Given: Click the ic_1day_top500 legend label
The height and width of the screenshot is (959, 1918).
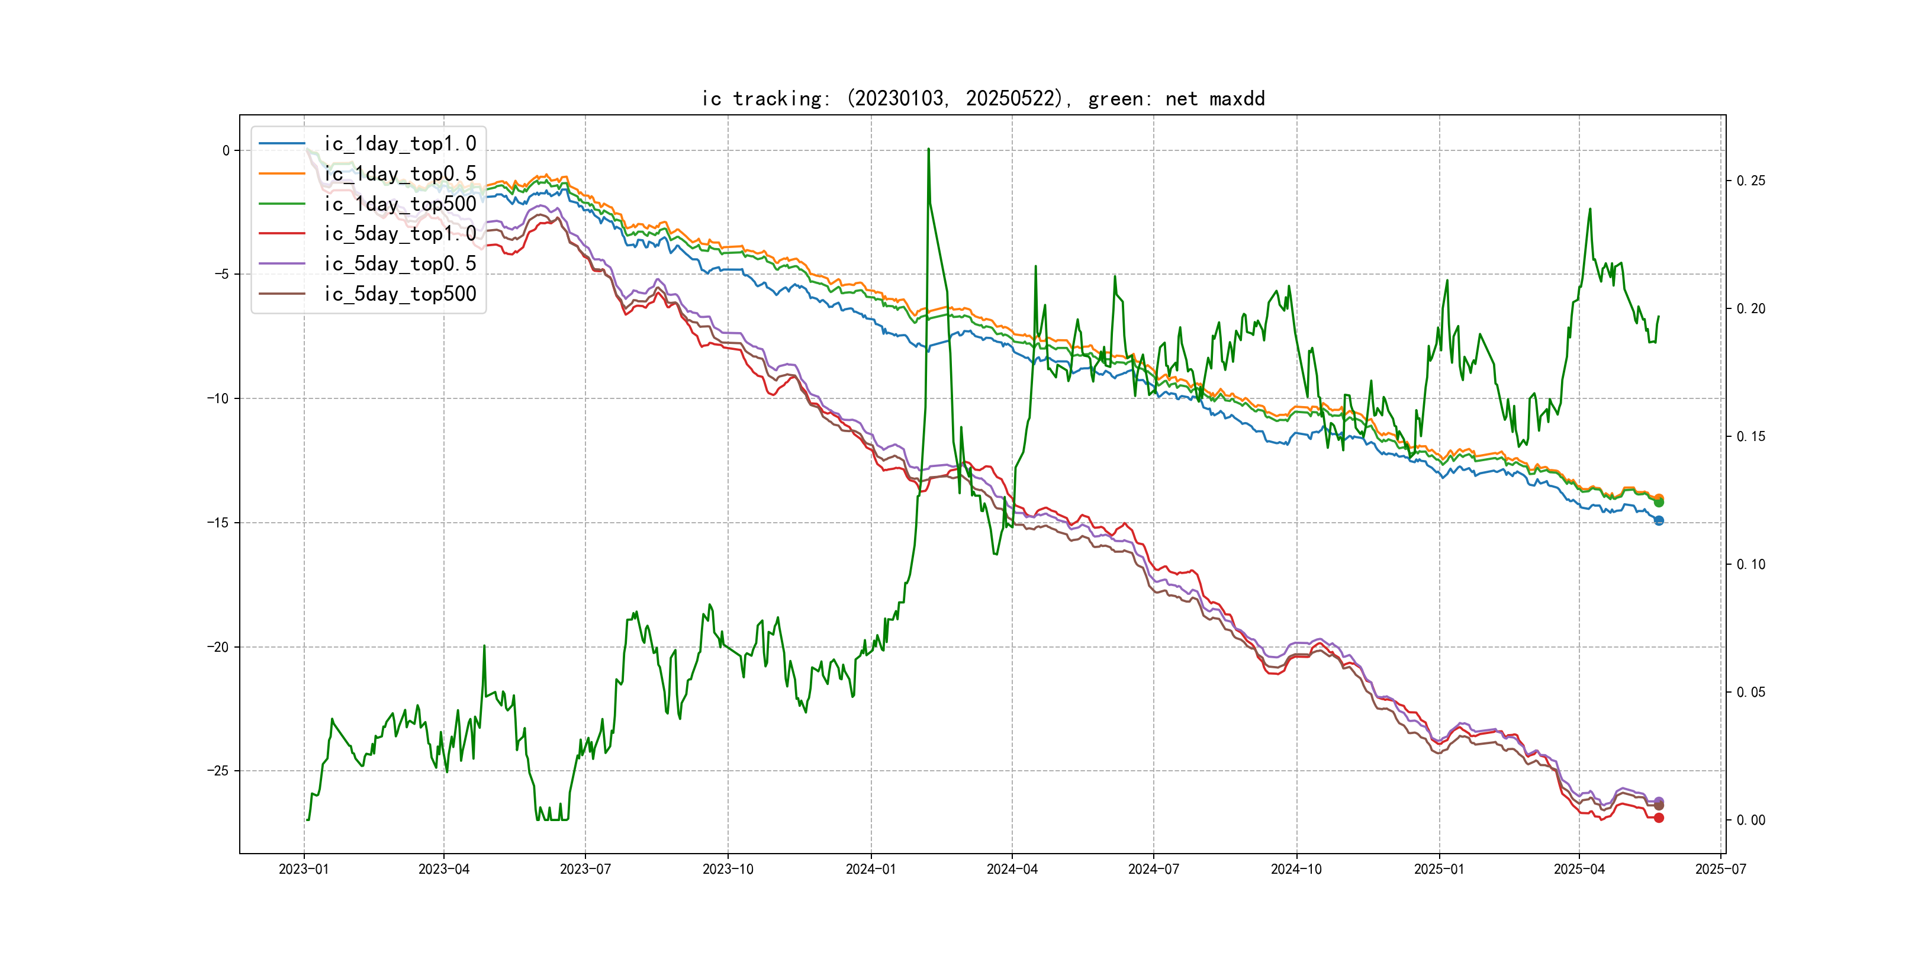Looking at the screenshot, I should [400, 204].
